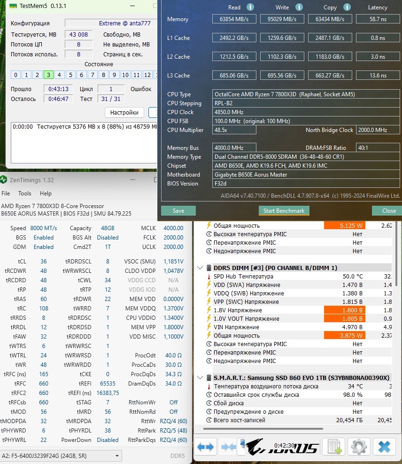
Task: Click Start Benchmark in AIDA64
Action: coord(284,211)
